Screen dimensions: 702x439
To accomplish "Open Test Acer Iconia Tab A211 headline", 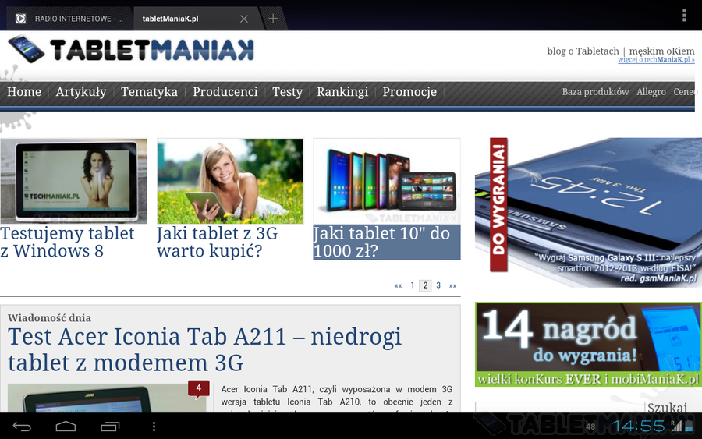I will 204,349.
